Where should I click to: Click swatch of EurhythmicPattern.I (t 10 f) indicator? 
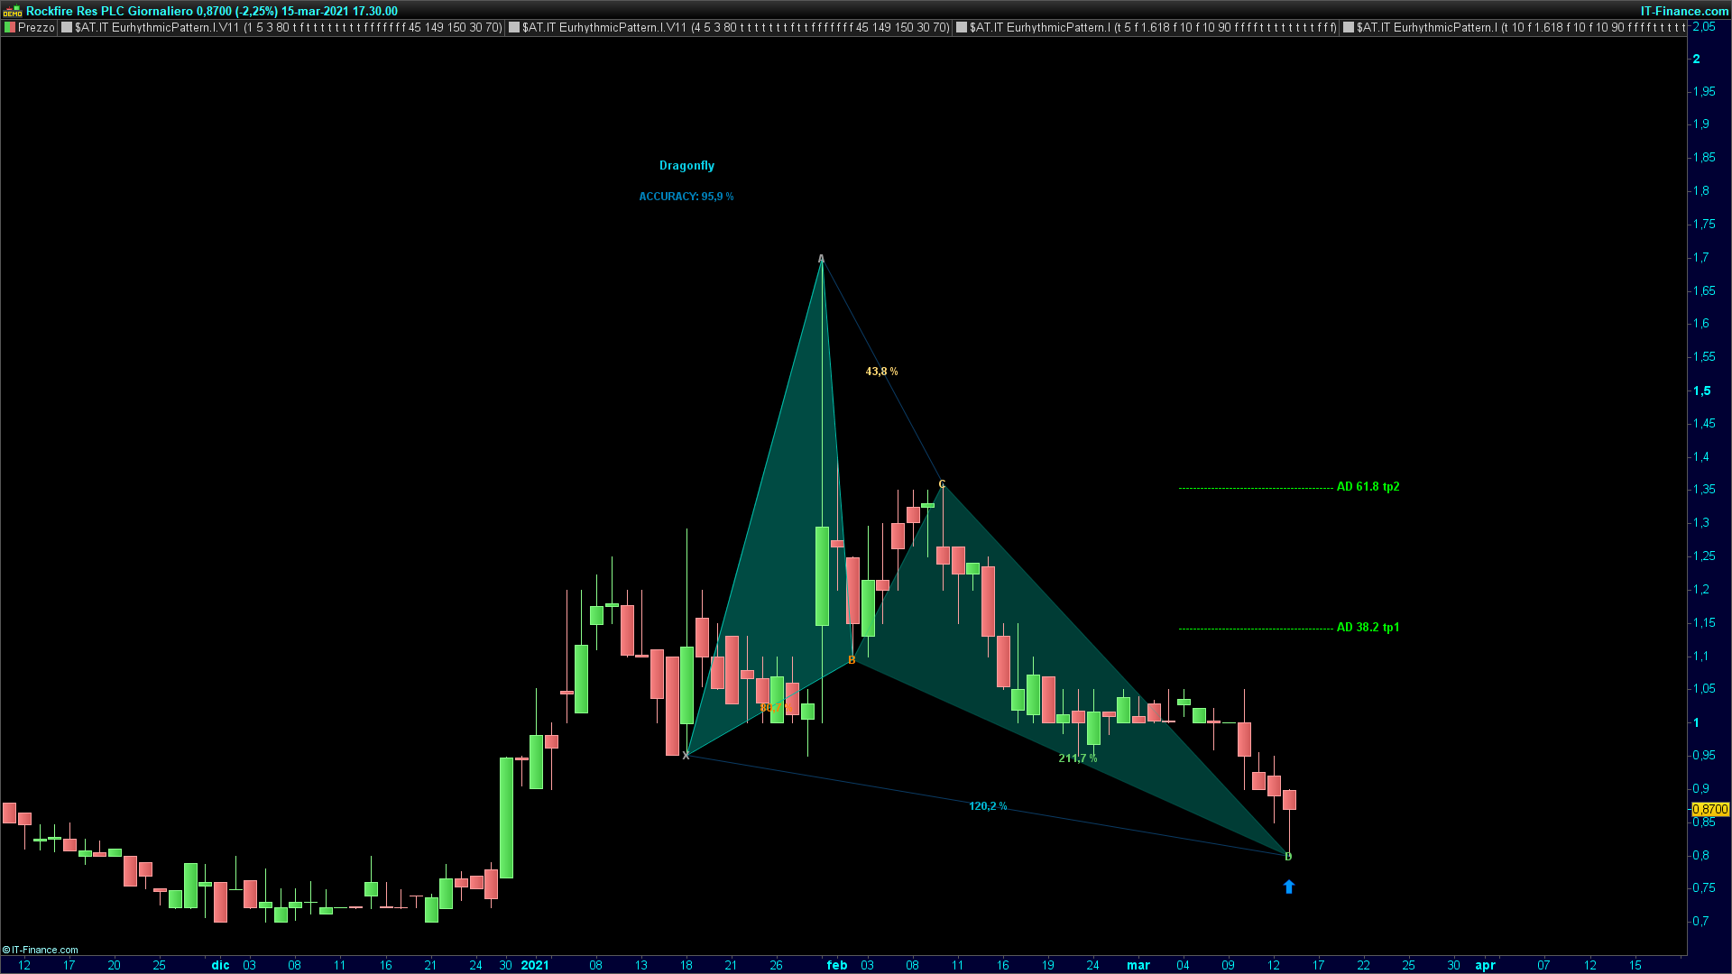point(1349,28)
